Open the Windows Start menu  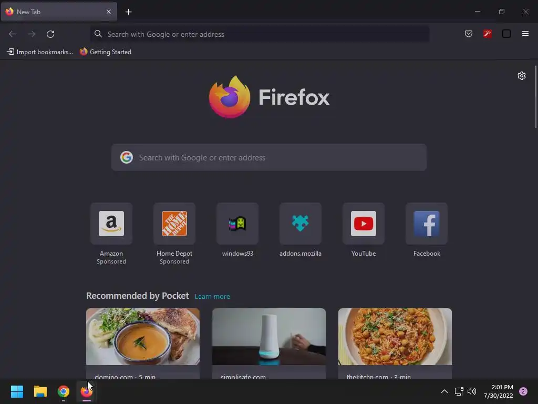point(17,391)
